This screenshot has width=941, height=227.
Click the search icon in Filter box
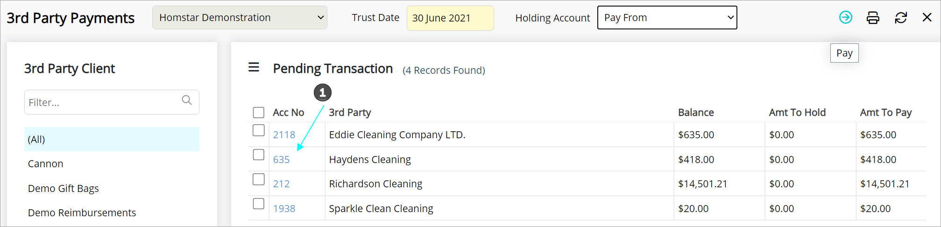tap(187, 100)
